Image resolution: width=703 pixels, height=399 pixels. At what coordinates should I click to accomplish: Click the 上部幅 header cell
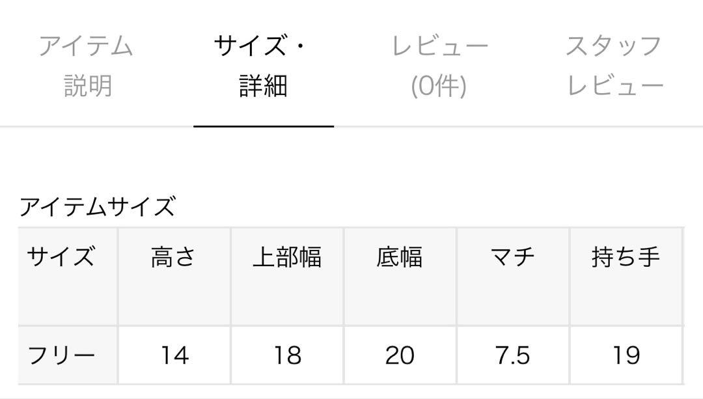pyautogui.click(x=286, y=258)
